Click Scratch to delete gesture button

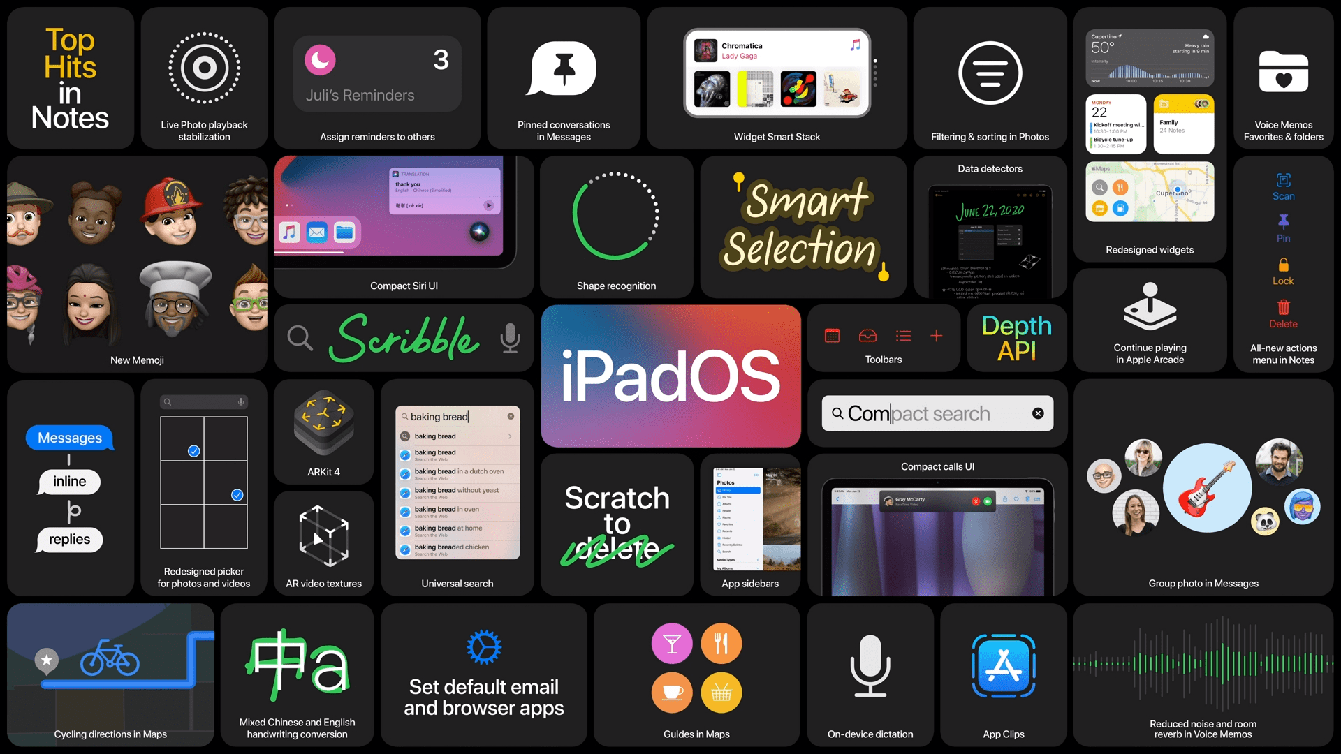click(617, 525)
